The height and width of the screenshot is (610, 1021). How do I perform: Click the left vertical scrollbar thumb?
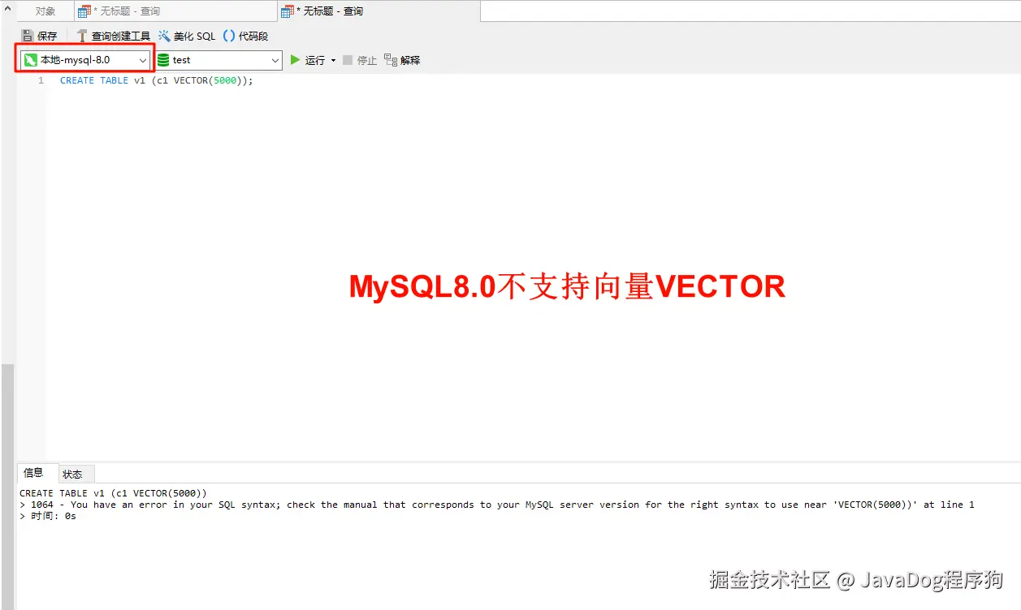(7, 487)
